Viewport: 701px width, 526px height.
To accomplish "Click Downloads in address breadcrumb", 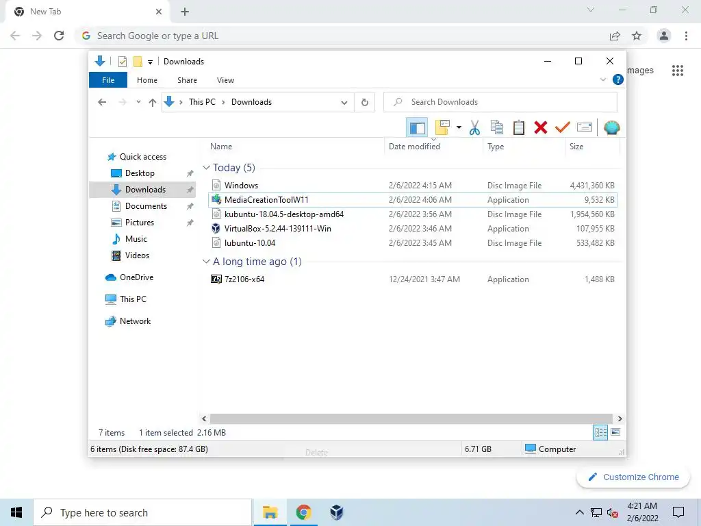I will 251,102.
